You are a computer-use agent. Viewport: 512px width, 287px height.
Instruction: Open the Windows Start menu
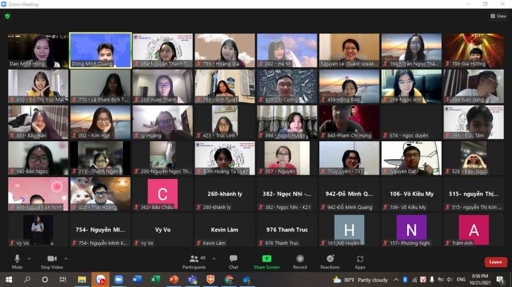pos(9,279)
